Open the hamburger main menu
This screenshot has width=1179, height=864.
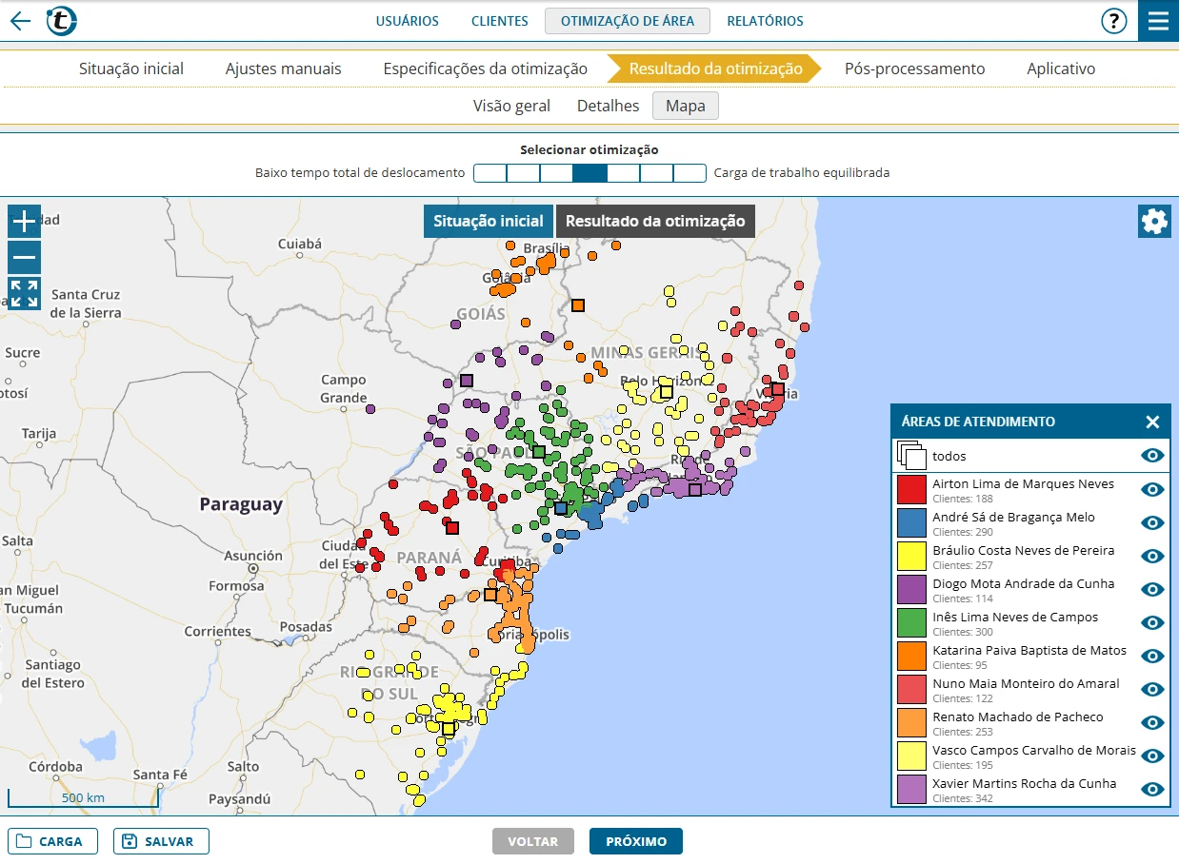click(1158, 20)
